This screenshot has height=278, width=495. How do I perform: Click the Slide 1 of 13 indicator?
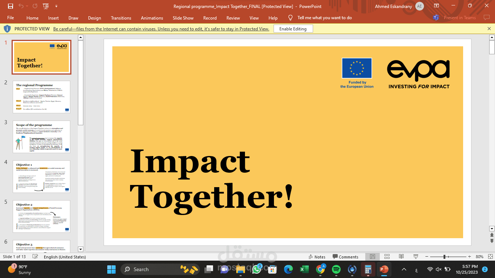coord(14,257)
